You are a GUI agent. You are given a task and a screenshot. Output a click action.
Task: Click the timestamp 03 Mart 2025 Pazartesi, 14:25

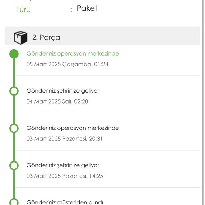coord(65,176)
